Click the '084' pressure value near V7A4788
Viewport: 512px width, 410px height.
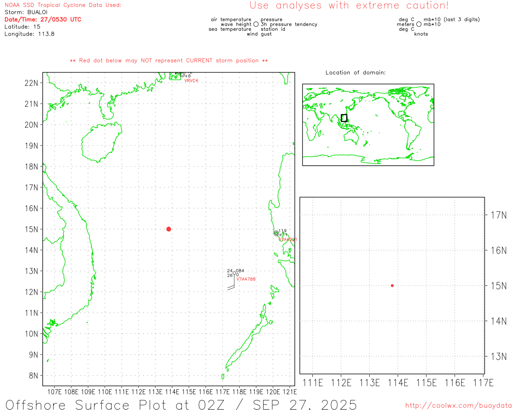(x=240, y=271)
